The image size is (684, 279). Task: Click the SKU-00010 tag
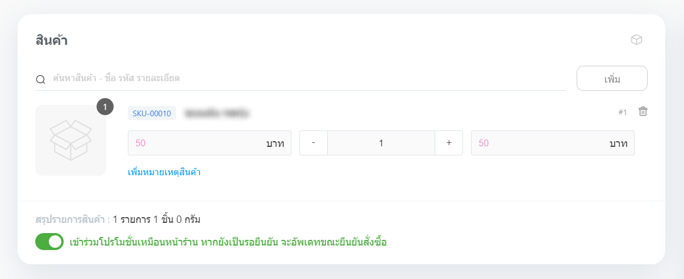(152, 113)
